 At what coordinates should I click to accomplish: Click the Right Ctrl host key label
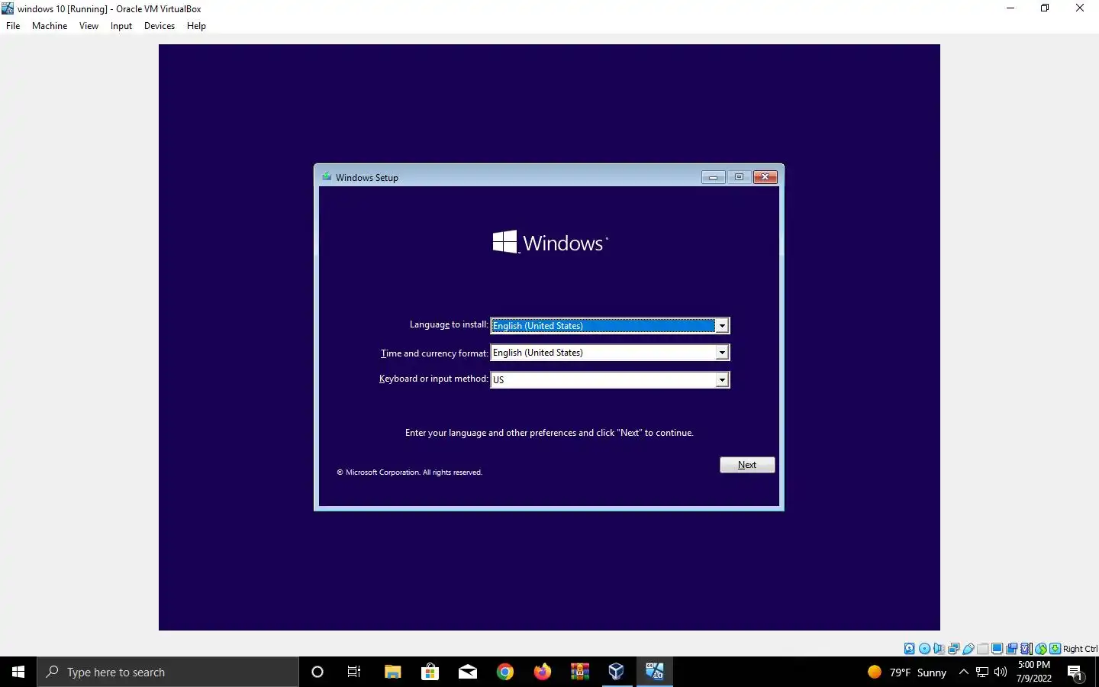1080,649
